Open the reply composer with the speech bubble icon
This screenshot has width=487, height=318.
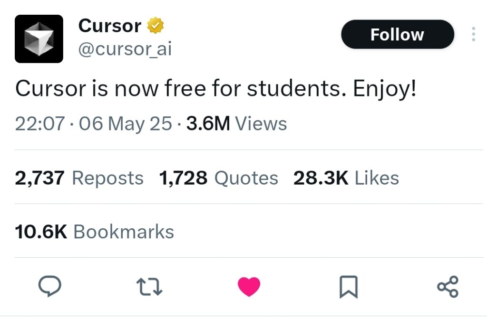click(x=49, y=285)
